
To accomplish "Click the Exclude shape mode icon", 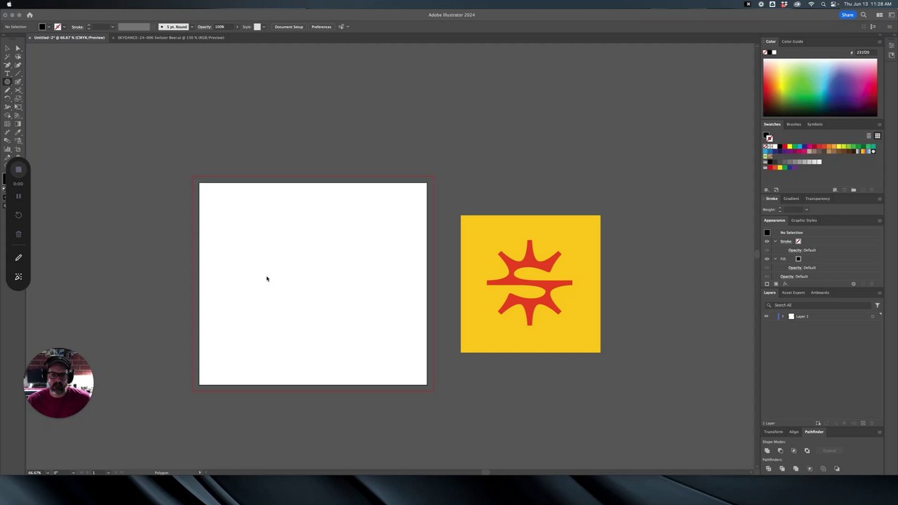I will (x=807, y=451).
